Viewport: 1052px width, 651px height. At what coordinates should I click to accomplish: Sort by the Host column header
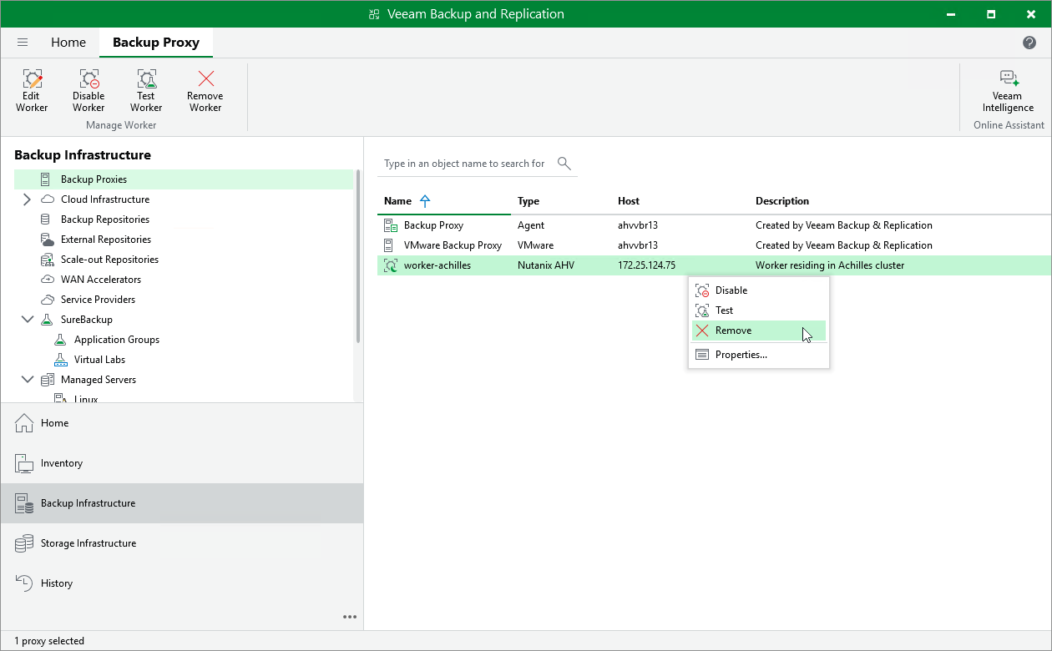(x=629, y=201)
